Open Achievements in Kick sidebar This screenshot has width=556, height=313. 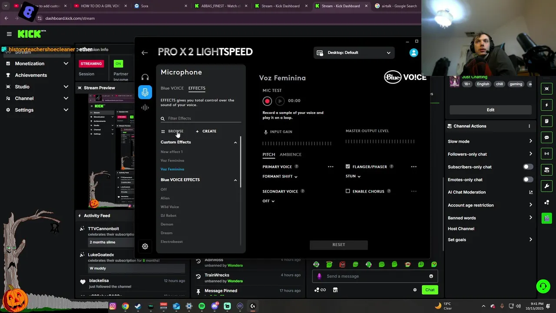[31, 75]
